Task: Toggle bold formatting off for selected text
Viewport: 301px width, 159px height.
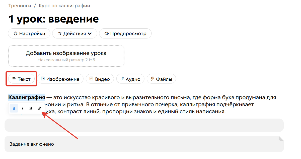Action: pyautogui.click(x=14, y=108)
